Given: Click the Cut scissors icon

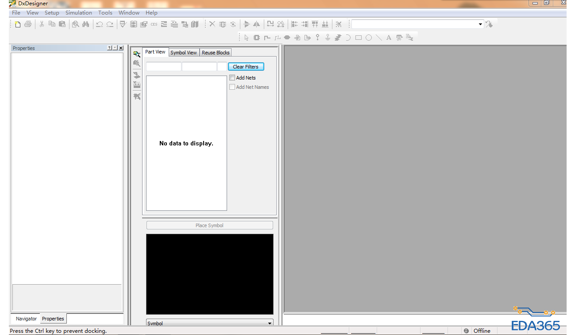Looking at the screenshot, I should [42, 24].
